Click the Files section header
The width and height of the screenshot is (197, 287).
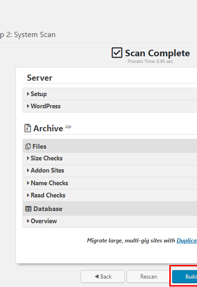pyautogui.click(x=110, y=146)
